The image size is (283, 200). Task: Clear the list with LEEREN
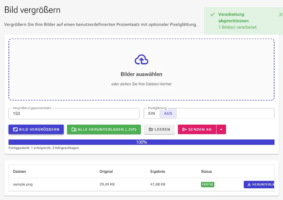[x=160, y=129]
